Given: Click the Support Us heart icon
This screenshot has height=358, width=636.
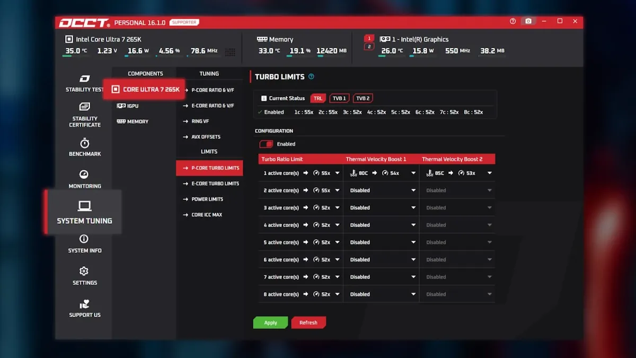Looking at the screenshot, I should pyautogui.click(x=84, y=304).
